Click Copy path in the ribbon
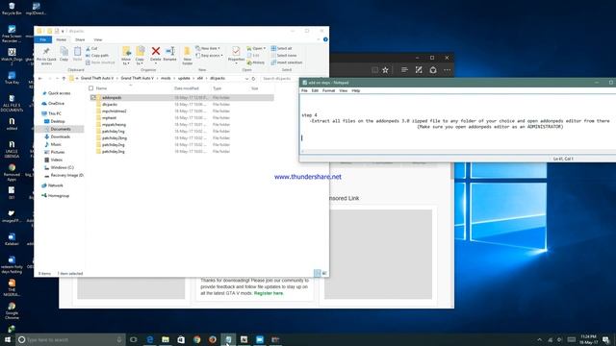The image size is (616, 346). pyautogui.click(x=97, y=56)
